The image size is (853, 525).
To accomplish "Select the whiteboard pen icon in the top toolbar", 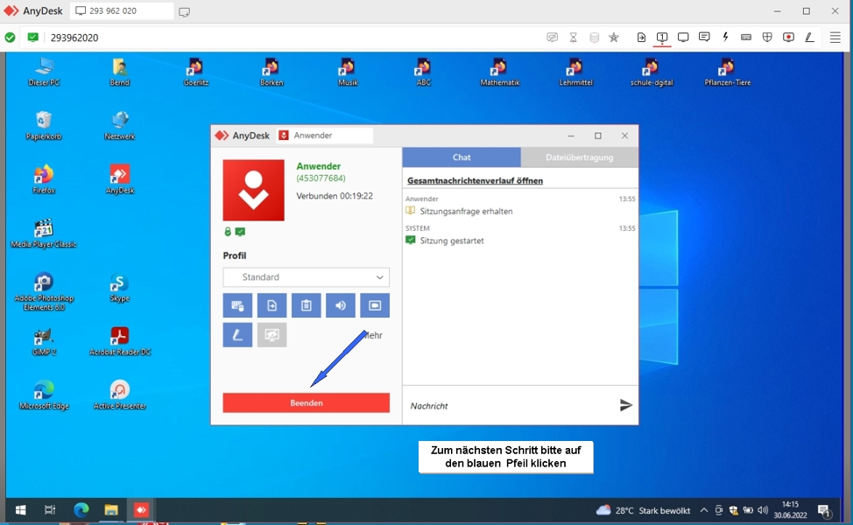I will pyautogui.click(x=809, y=38).
